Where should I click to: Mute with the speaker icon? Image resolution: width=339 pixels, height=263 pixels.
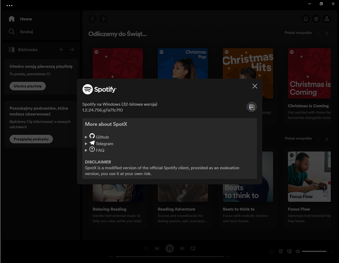tap(298, 251)
